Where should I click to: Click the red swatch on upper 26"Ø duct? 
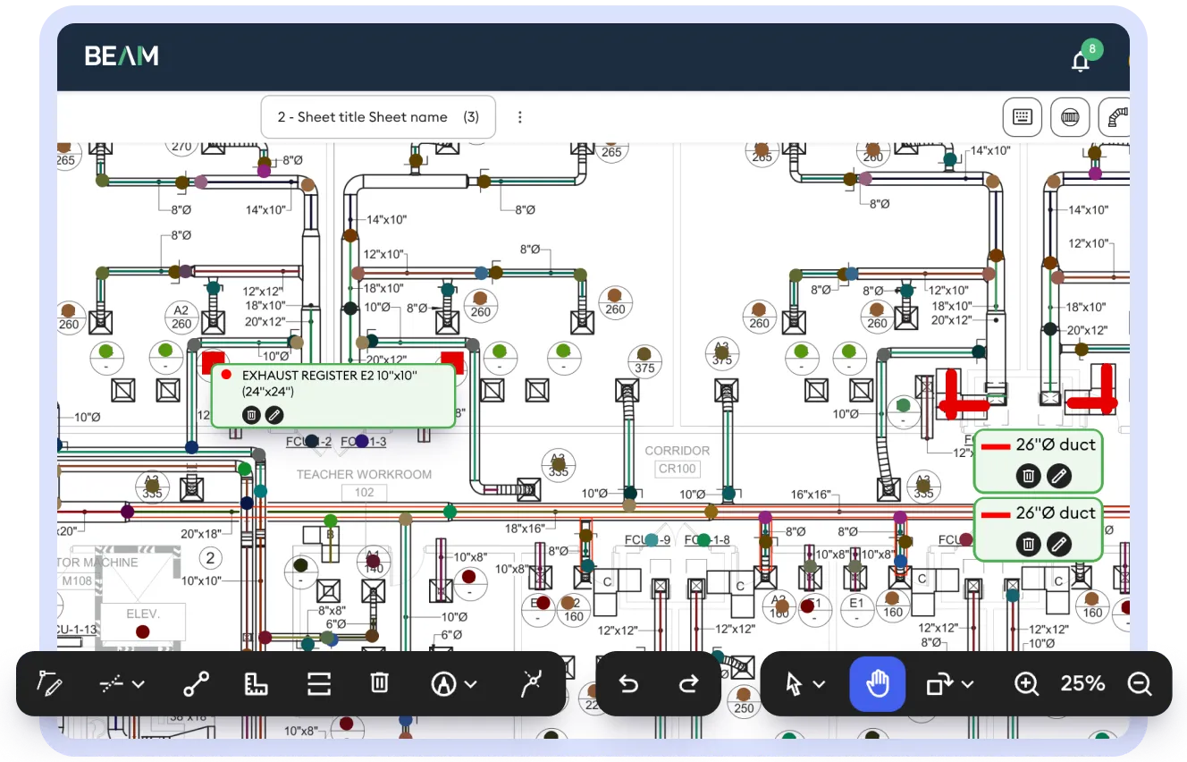point(996,445)
